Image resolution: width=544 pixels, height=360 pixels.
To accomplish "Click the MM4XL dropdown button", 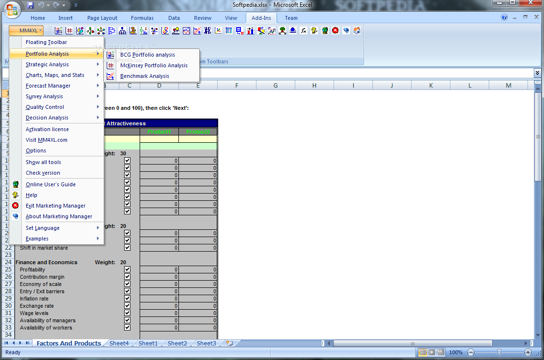I will tap(26, 30).
